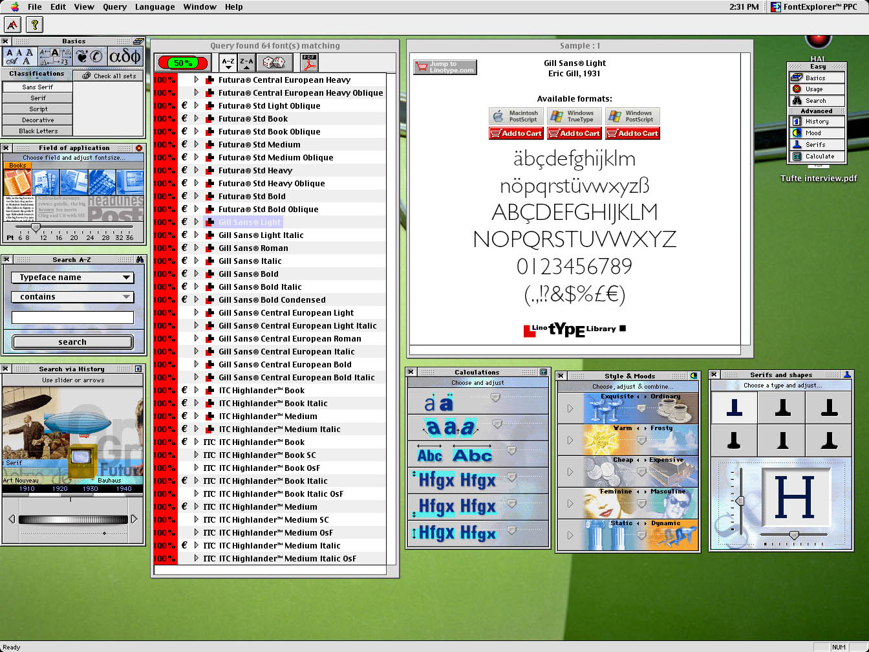Image resolution: width=869 pixels, height=652 pixels.
Task: Open Mood in the Advanced palette
Action: click(817, 133)
